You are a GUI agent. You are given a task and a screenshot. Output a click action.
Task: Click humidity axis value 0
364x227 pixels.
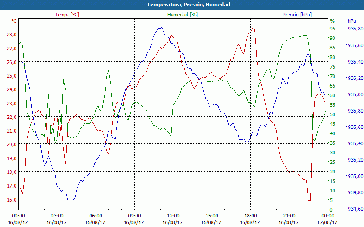point(331,210)
